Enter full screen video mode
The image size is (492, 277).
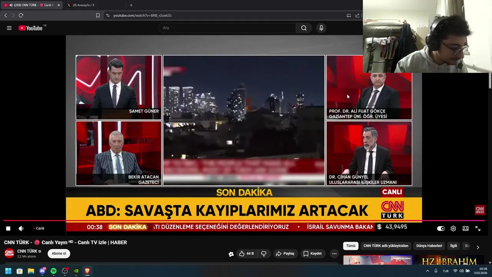pyautogui.click(x=478, y=229)
